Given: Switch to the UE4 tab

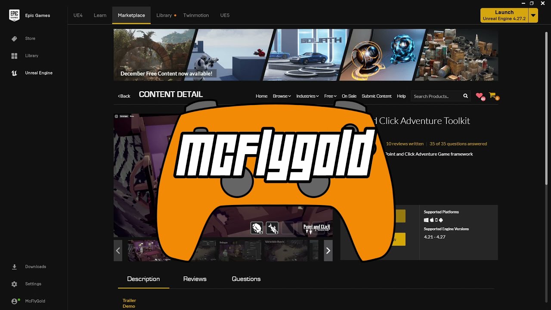Looking at the screenshot, I should 78,15.
